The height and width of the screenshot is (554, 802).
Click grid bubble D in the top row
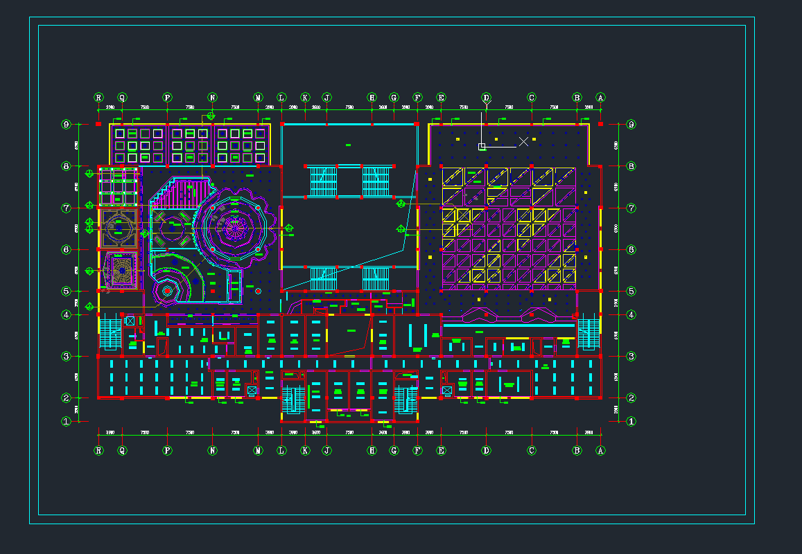(x=486, y=98)
